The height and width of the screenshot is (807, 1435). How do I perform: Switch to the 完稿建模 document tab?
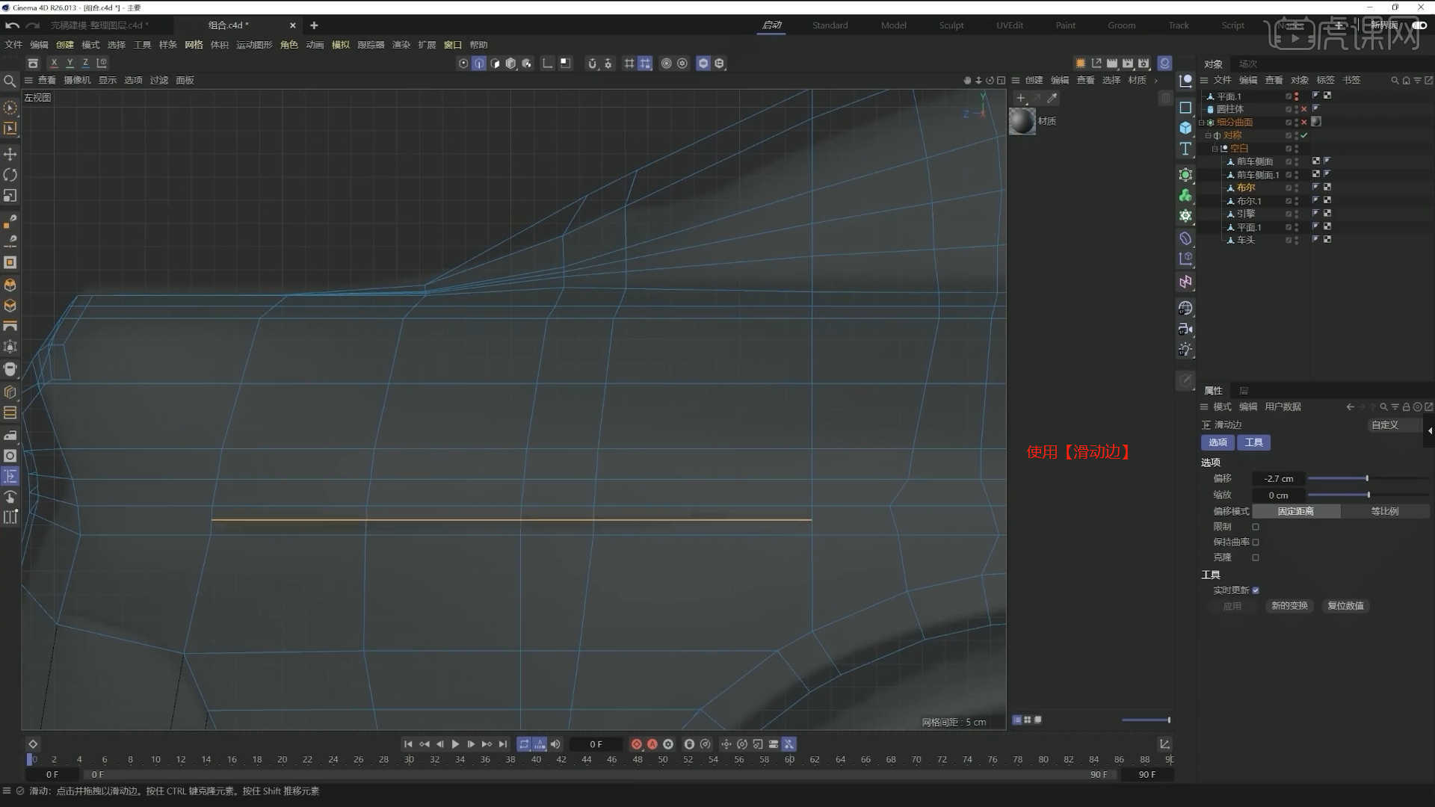pyautogui.click(x=99, y=25)
